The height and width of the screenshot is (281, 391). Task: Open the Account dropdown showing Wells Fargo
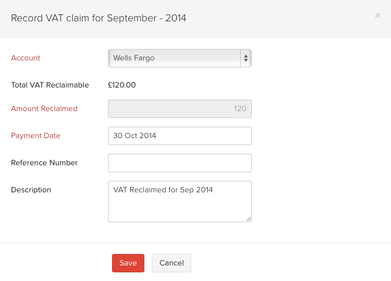[174, 58]
